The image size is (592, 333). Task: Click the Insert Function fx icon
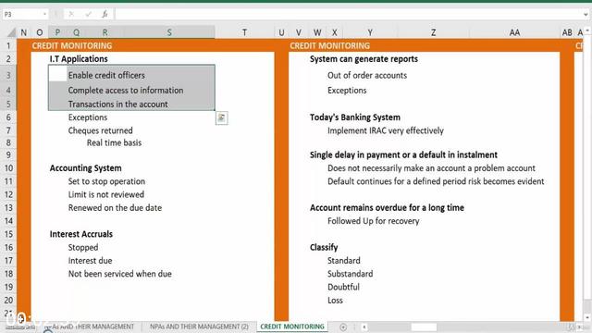click(x=105, y=15)
